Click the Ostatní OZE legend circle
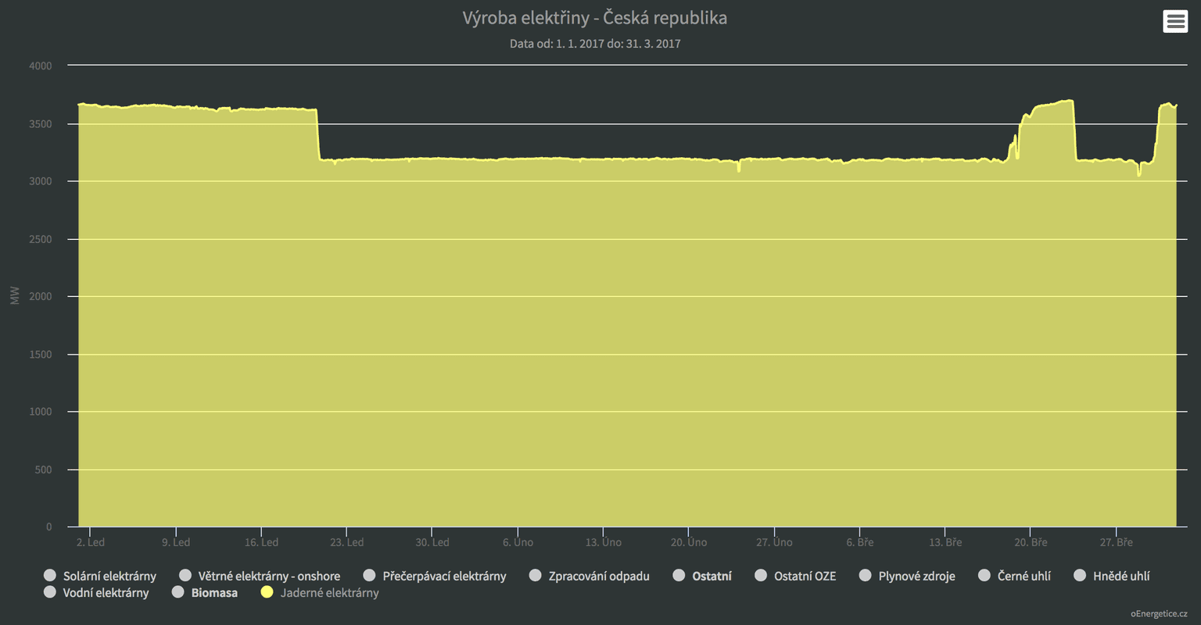The width and height of the screenshot is (1201, 625). 761,576
